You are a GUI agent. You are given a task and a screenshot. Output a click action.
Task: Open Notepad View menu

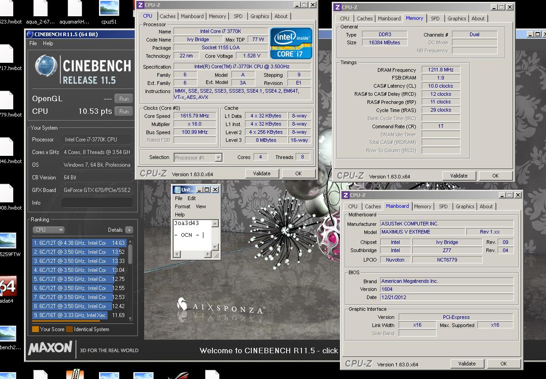tap(201, 206)
